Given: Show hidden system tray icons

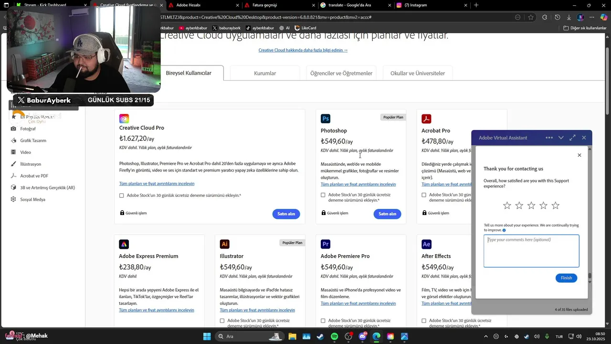Looking at the screenshot, I should [x=486, y=336].
